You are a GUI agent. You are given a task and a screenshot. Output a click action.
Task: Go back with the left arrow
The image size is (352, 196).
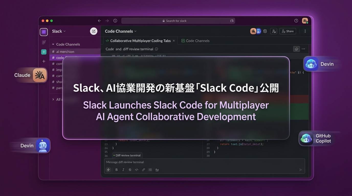point(100,21)
